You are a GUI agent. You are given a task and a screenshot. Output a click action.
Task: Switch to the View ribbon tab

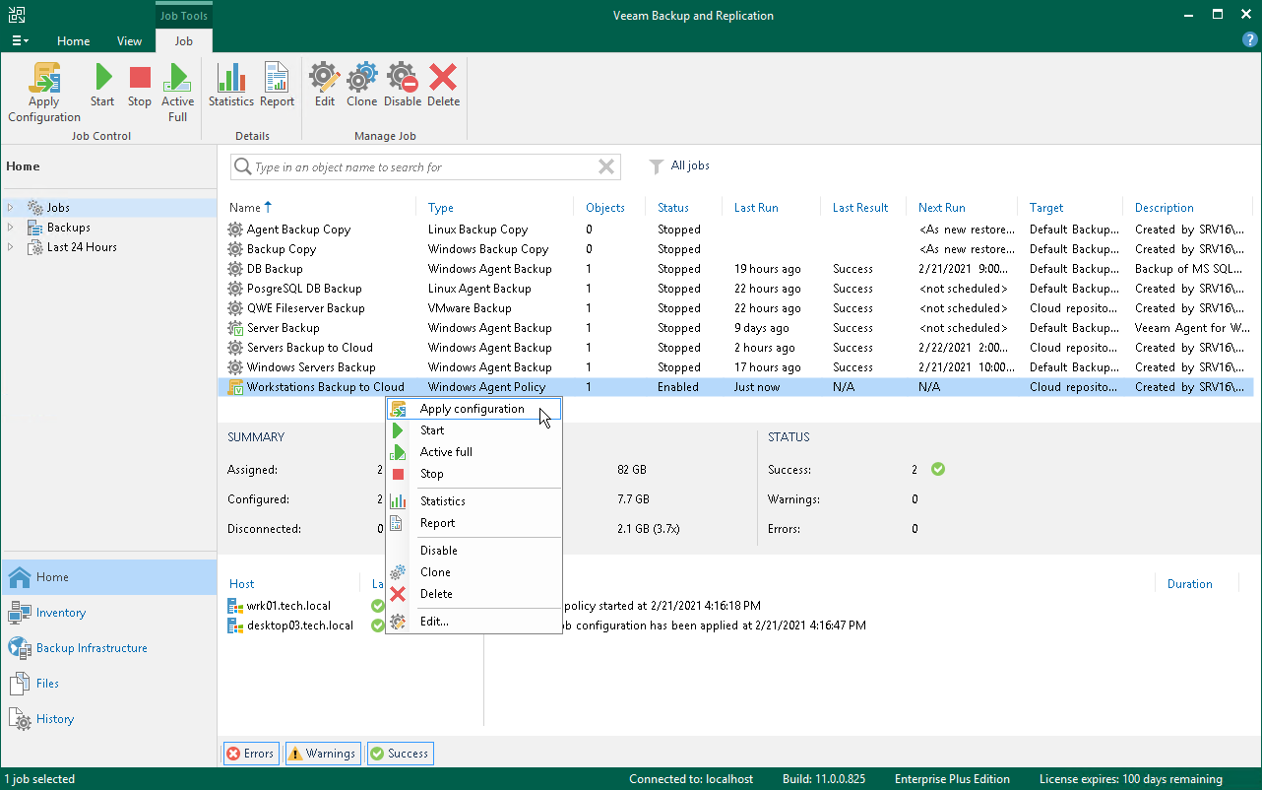[129, 41]
